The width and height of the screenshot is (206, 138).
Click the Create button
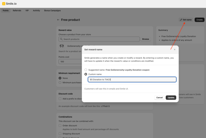pos(199,20)
